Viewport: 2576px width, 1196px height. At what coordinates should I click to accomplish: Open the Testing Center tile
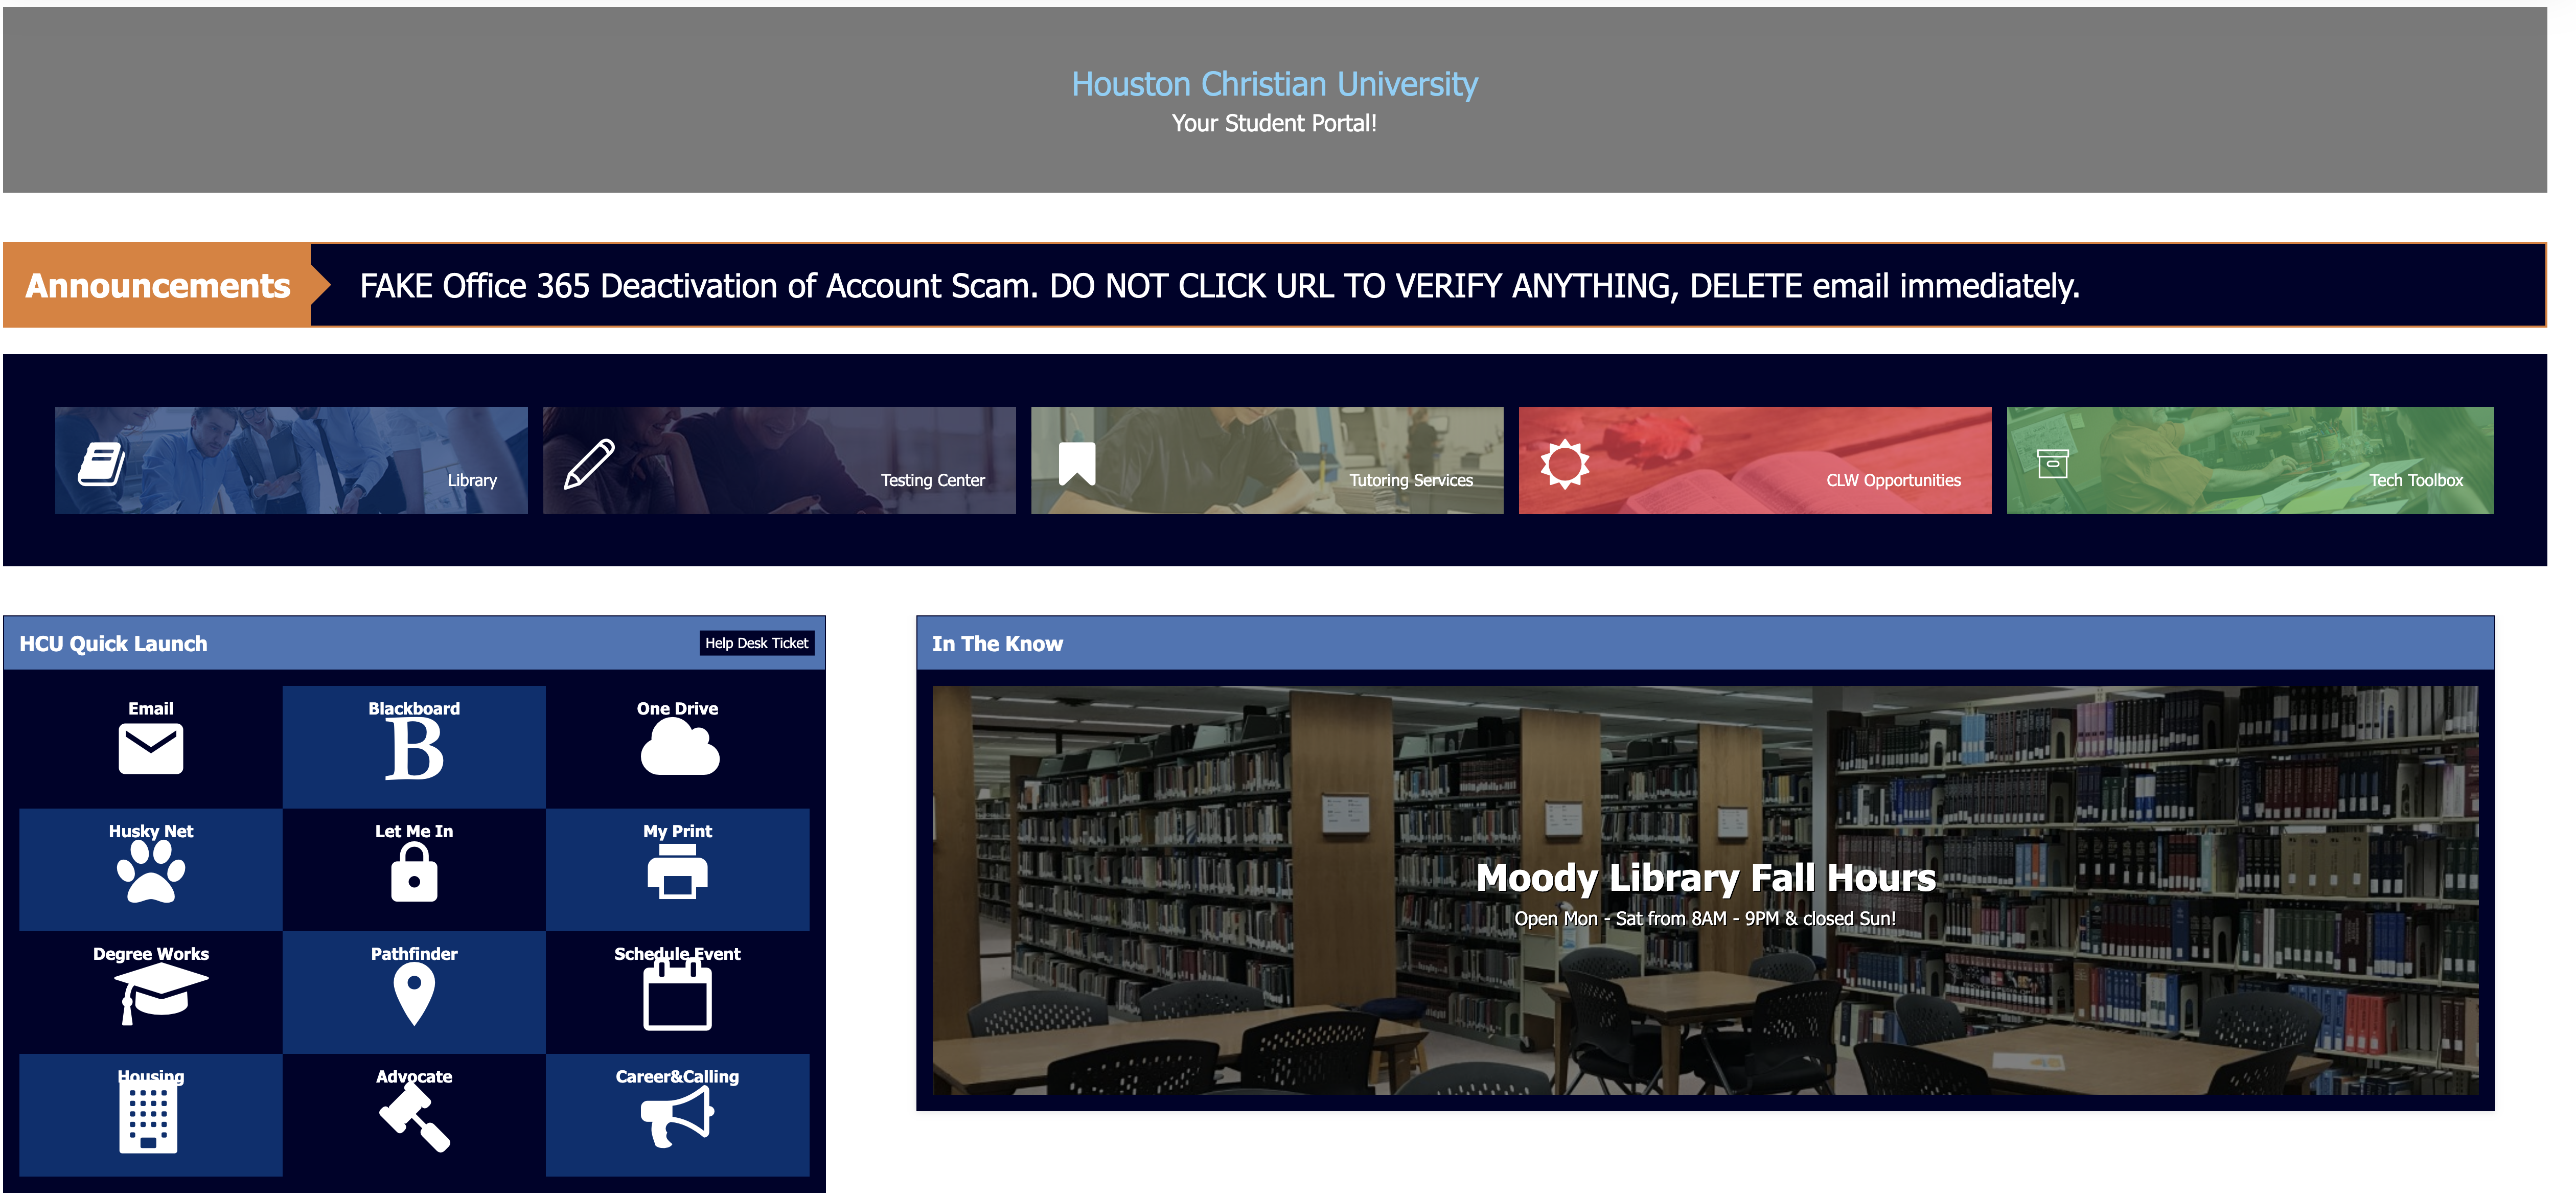point(779,460)
